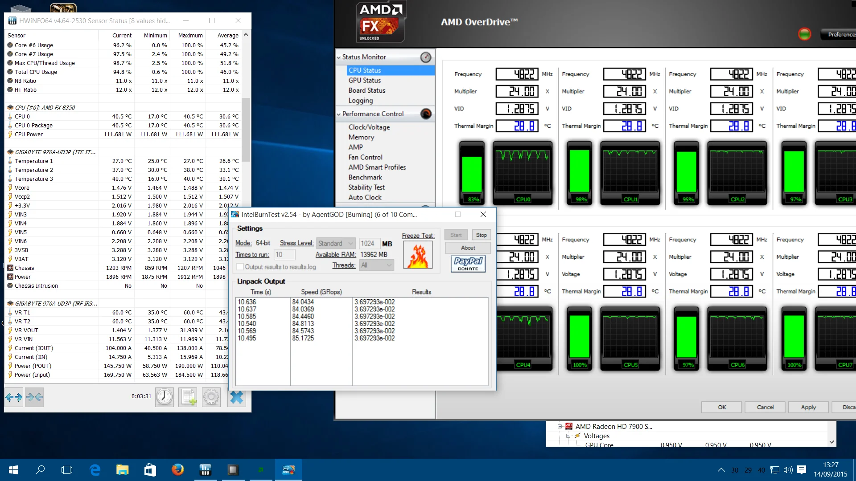Open Task View from taskbar
The width and height of the screenshot is (856, 481).
[x=67, y=470]
